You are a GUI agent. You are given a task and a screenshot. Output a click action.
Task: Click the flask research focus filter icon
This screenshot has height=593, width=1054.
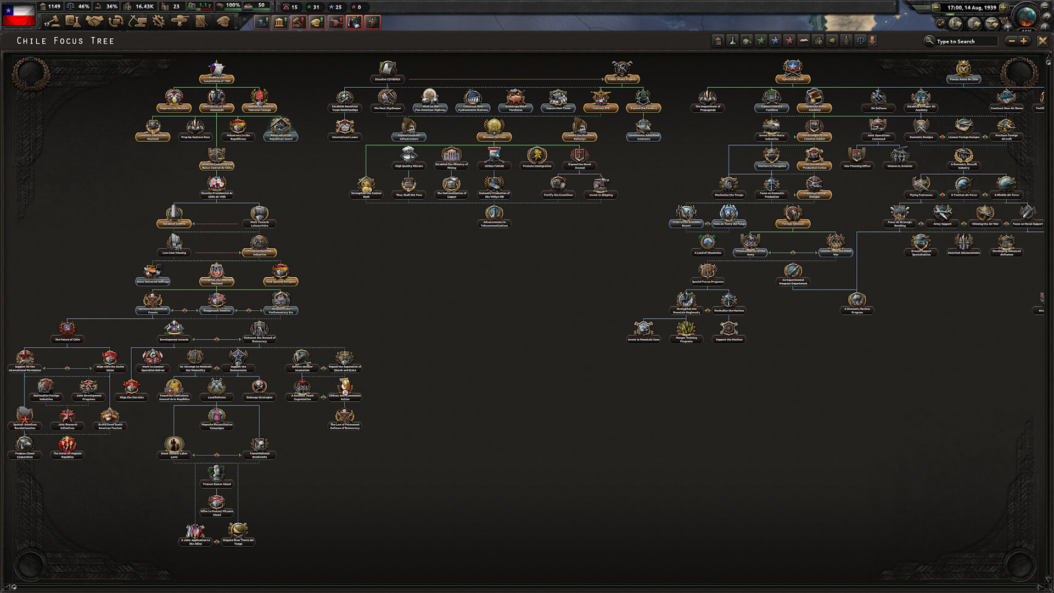coord(733,41)
